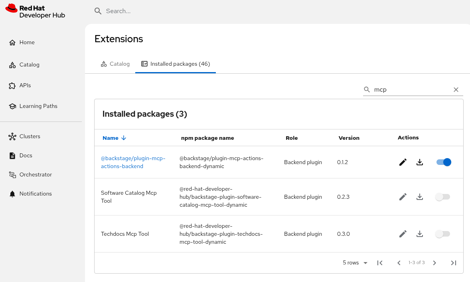Click download icon for Techdocs Mcp Tool
This screenshot has height=282, width=470.
click(x=419, y=234)
